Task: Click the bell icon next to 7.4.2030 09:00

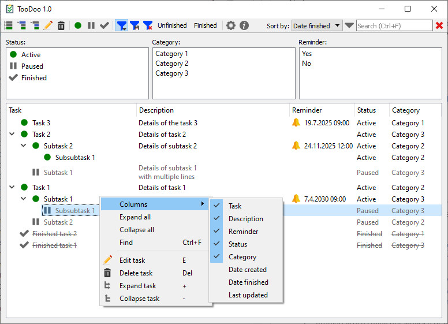Action: [x=296, y=199]
